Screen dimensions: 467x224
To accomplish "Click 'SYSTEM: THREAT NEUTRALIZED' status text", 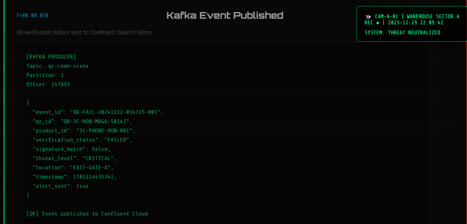I will click(402, 33).
